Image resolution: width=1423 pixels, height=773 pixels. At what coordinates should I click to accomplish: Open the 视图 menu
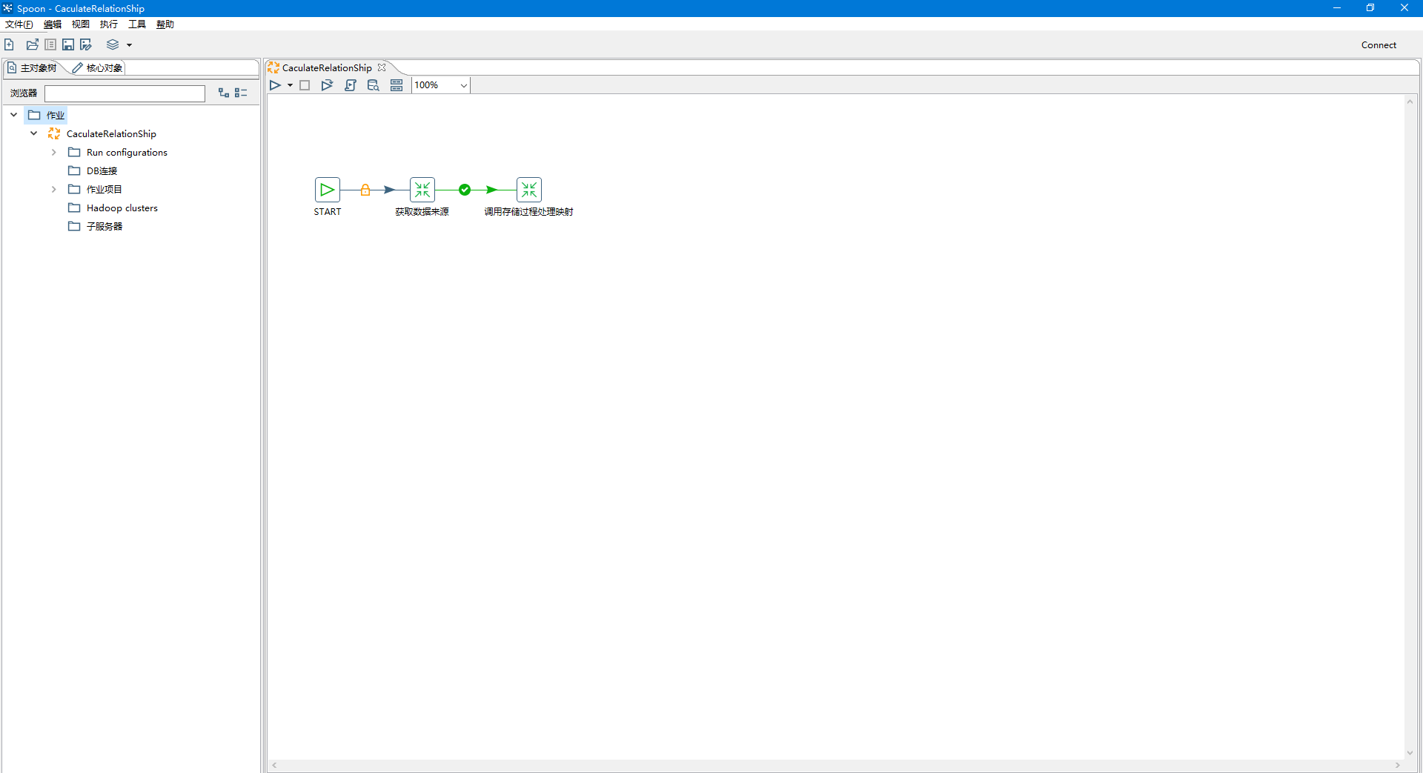pyautogui.click(x=81, y=24)
